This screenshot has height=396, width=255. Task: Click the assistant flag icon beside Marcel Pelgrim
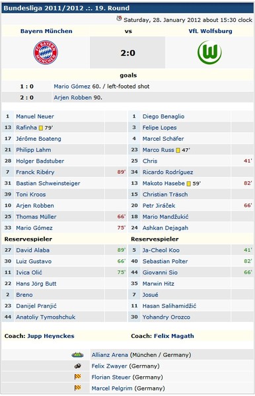coord(77,388)
